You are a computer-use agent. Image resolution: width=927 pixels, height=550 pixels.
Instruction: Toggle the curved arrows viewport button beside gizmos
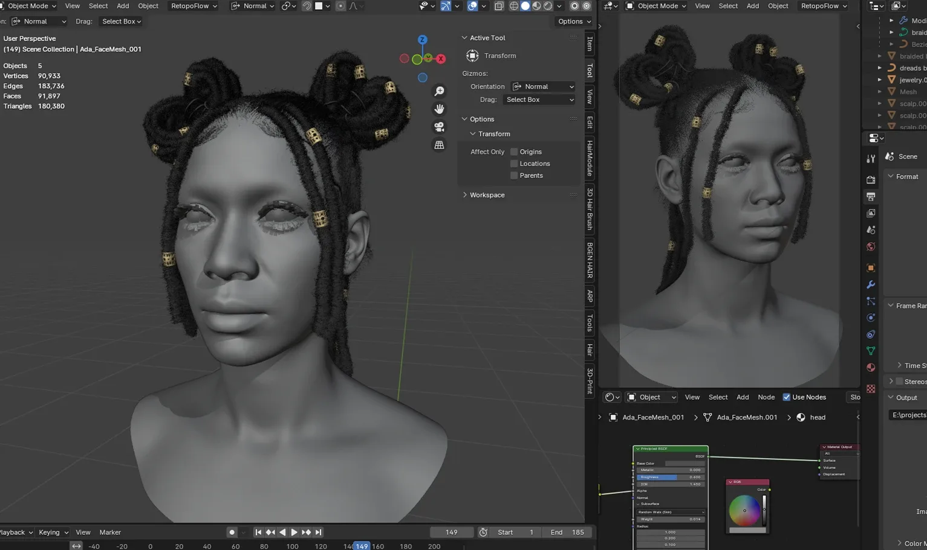point(446,6)
